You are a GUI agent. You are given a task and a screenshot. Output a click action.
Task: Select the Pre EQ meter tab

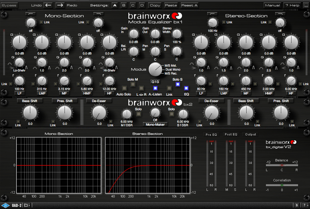(211, 134)
